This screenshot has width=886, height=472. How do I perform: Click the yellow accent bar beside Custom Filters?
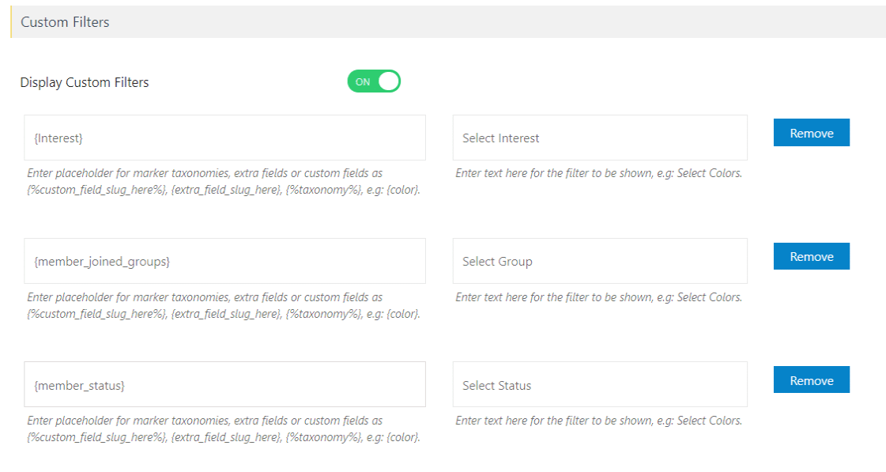(x=10, y=22)
